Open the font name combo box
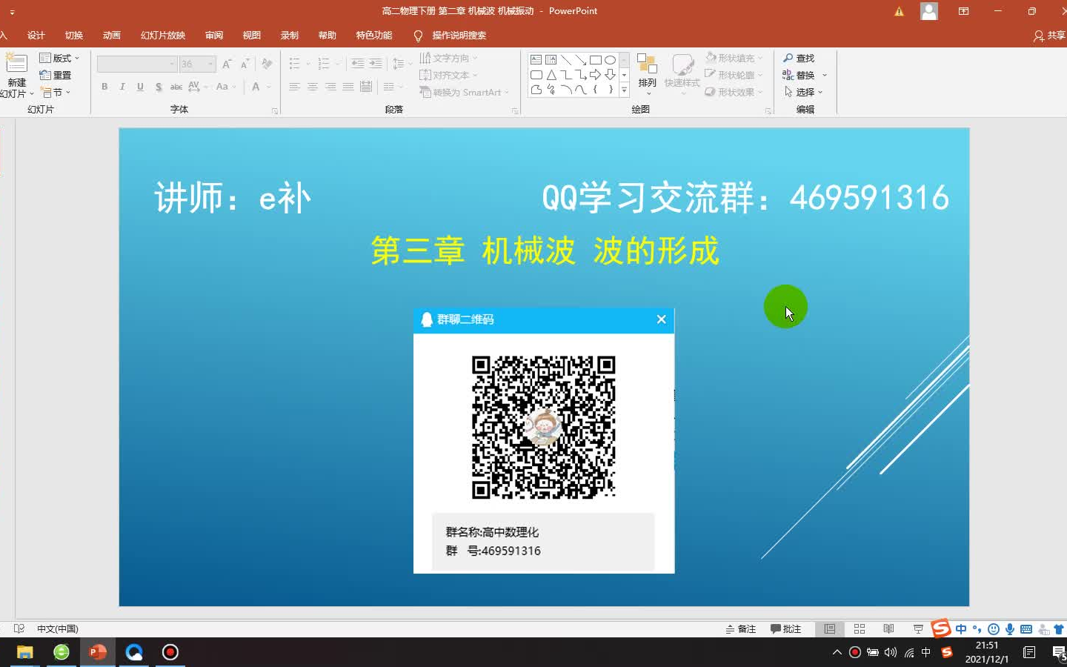The width and height of the screenshot is (1067, 667). pyautogui.click(x=136, y=64)
